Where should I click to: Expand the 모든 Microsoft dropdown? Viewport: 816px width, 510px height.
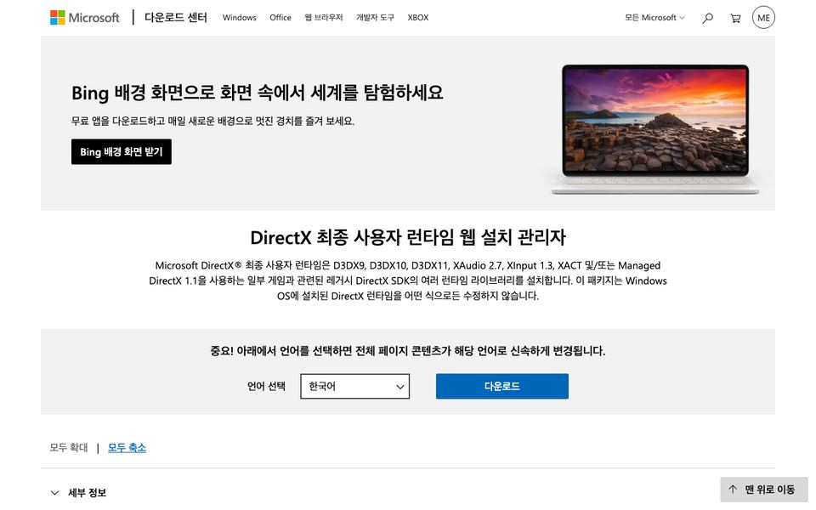pos(654,18)
